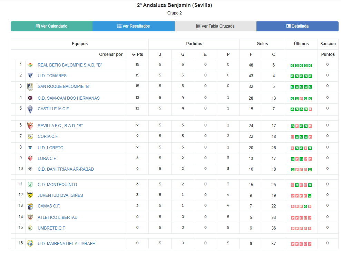Click the Sevilla F.C. B team crest
Screen dimensions: 341x253
coord(30,126)
